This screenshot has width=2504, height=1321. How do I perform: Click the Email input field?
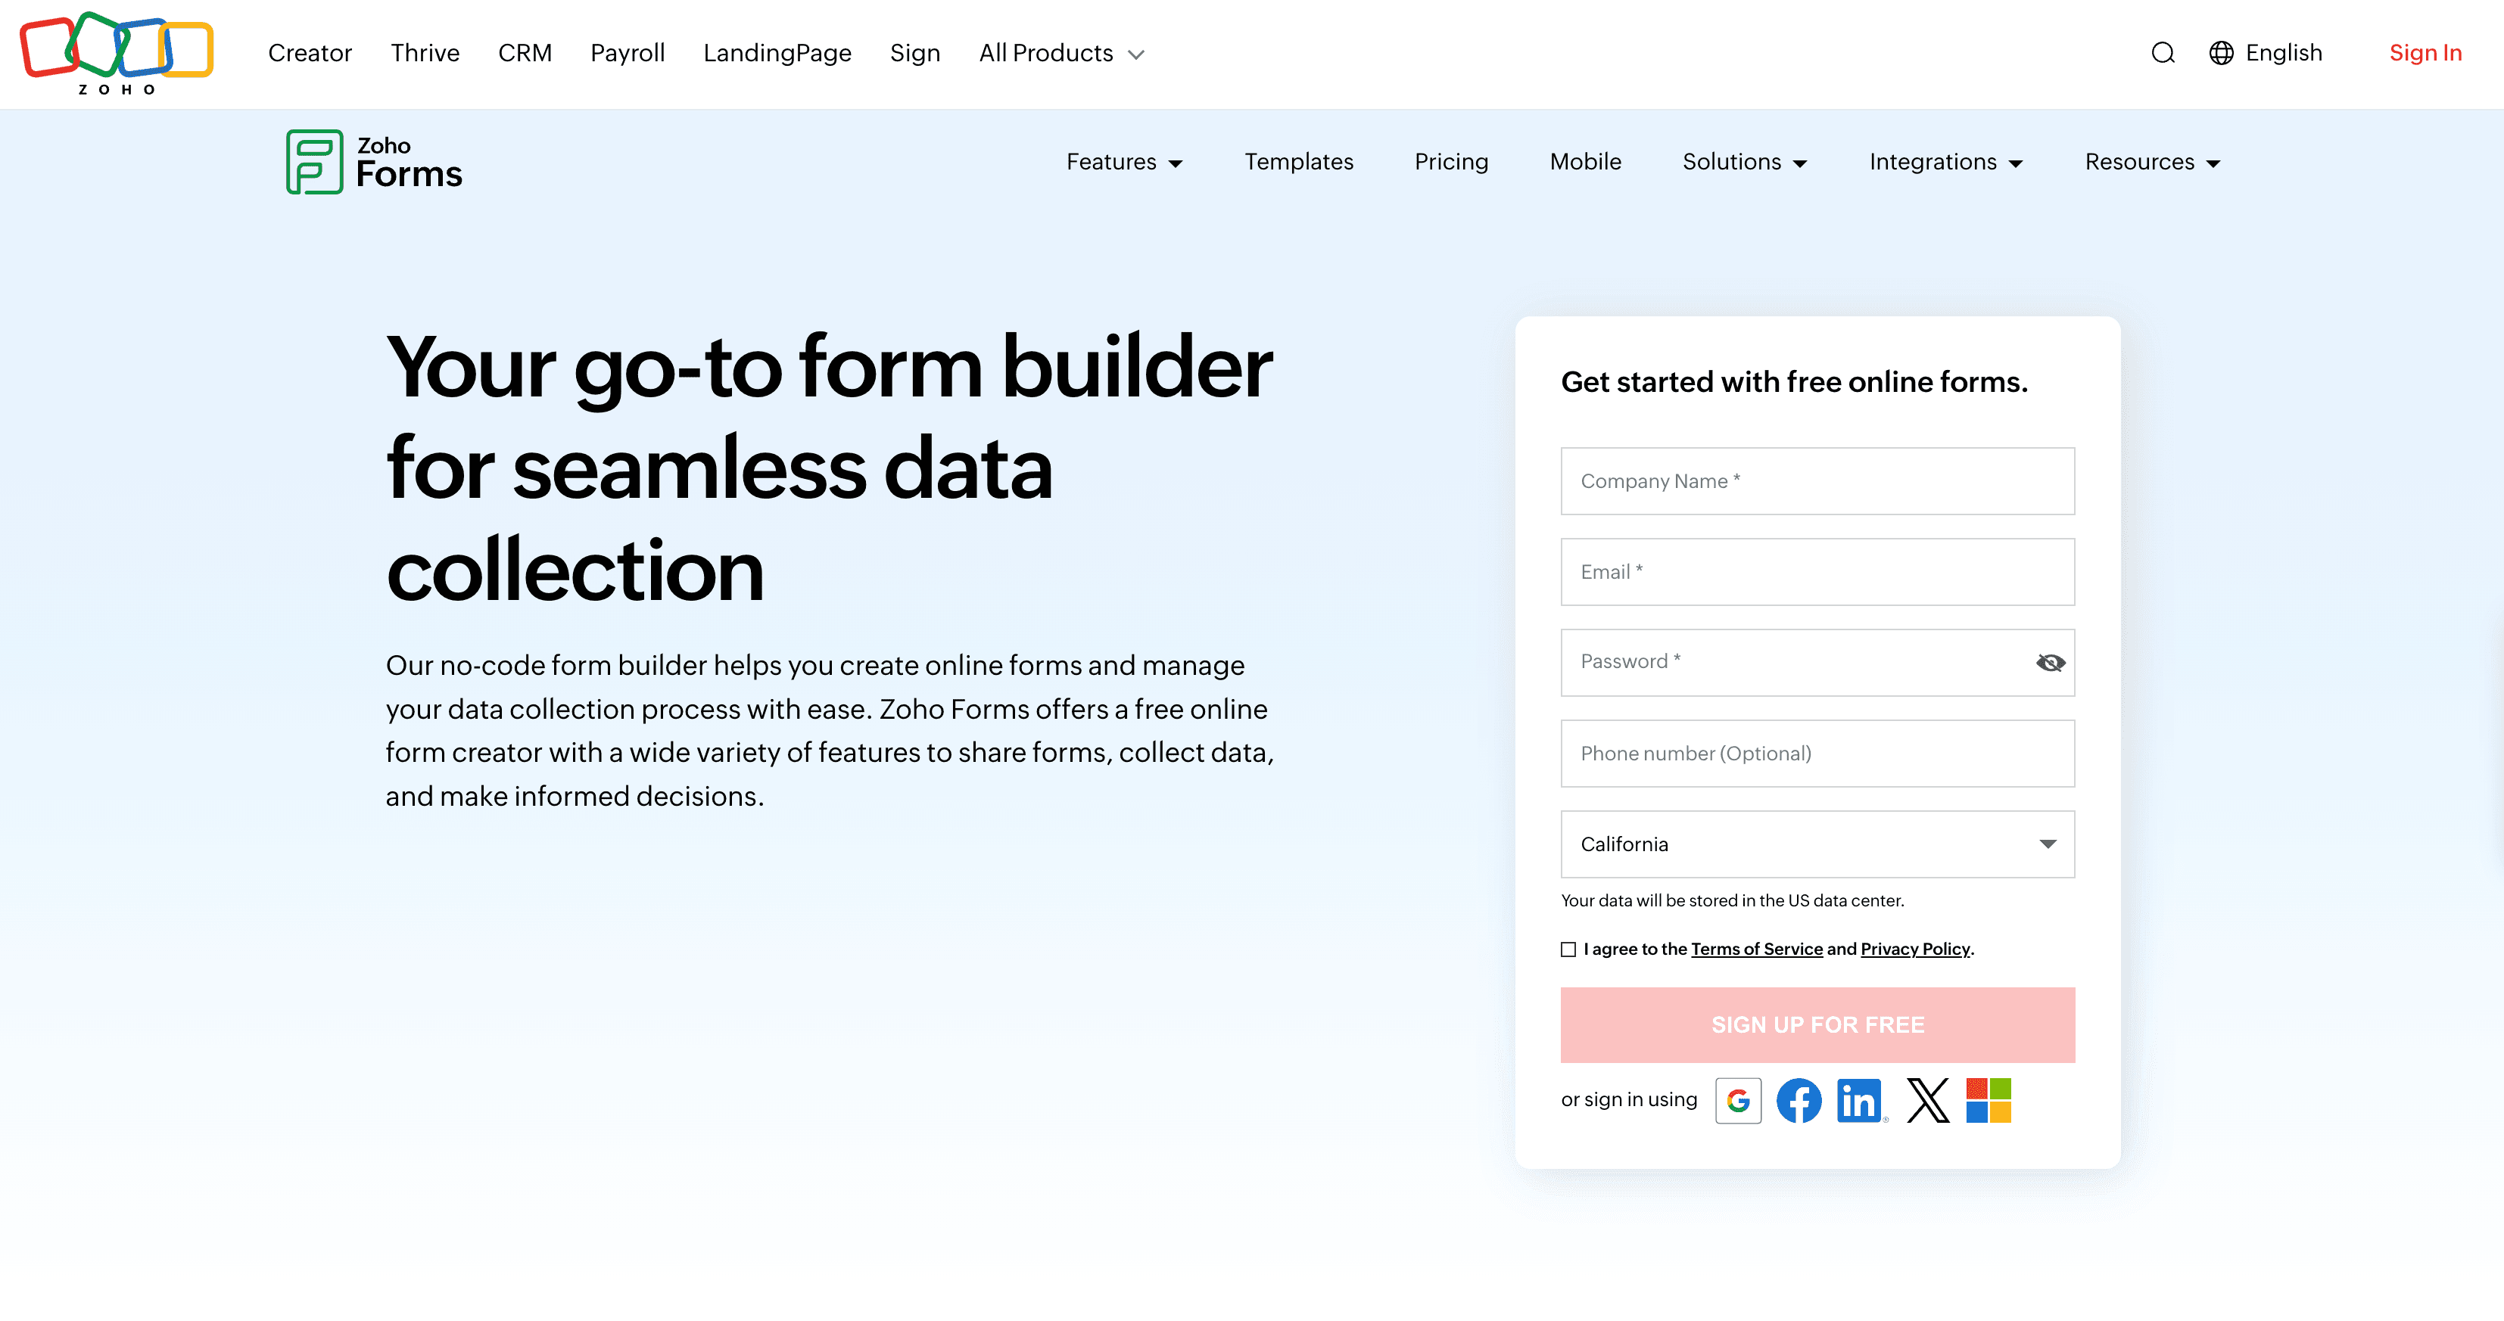point(1817,572)
